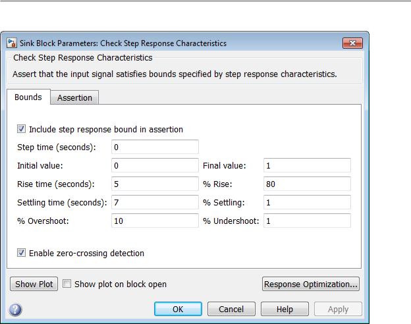Focus the Rise time seconds field
Viewport: 411px width, 324px height.
tap(155, 184)
